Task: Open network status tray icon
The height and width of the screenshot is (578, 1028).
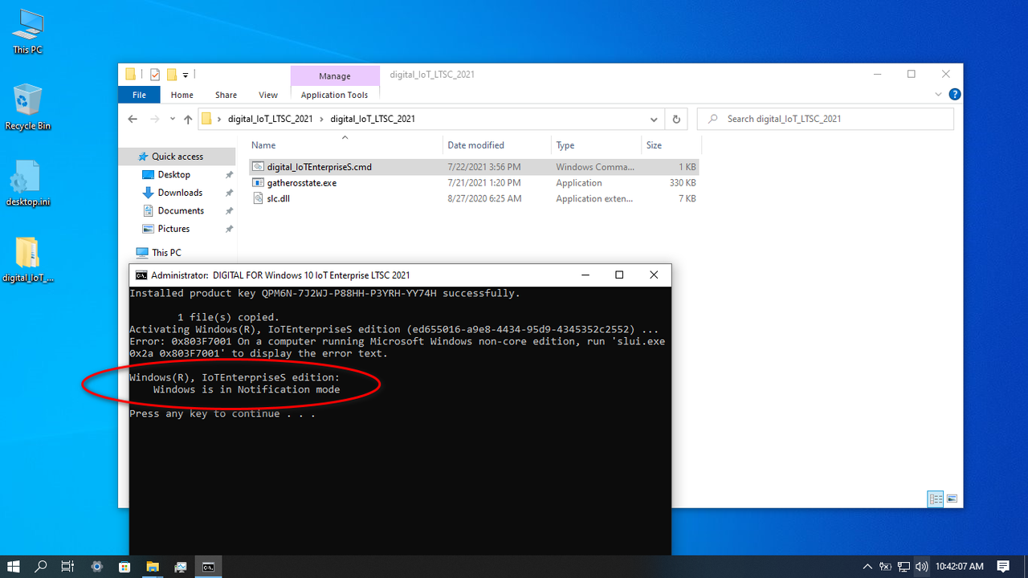Action: pyautogui.click(x=904, y=566)
